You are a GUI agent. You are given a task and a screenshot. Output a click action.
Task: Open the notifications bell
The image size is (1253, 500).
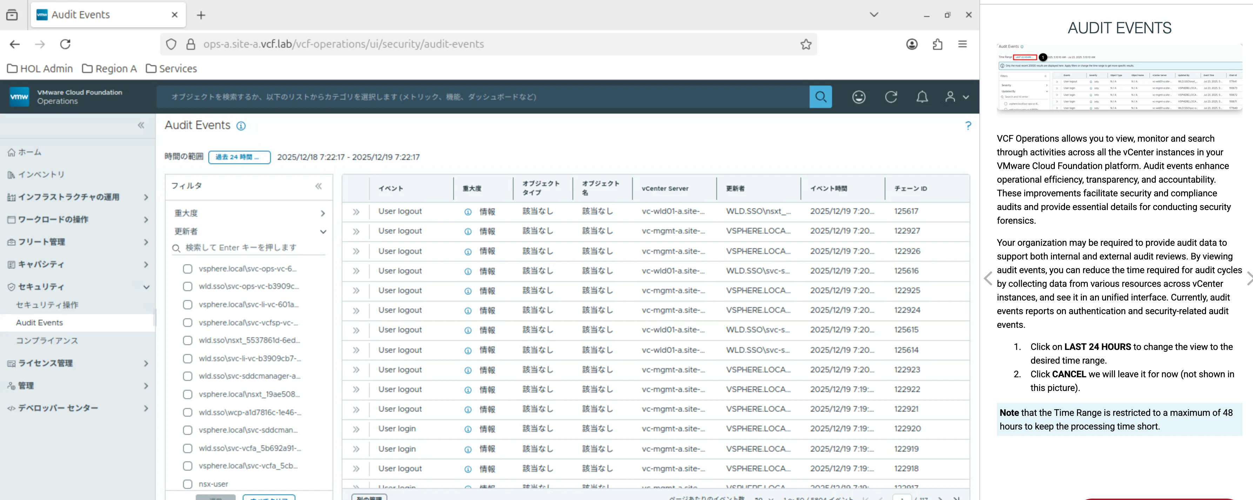coord(922,97)
